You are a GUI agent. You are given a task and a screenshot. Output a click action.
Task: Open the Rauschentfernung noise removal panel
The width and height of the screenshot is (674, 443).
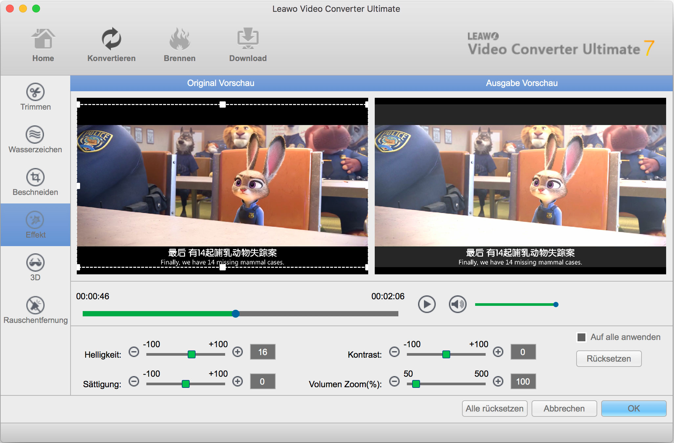point(35,310)
